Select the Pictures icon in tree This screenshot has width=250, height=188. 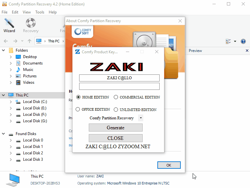[18, 76]
